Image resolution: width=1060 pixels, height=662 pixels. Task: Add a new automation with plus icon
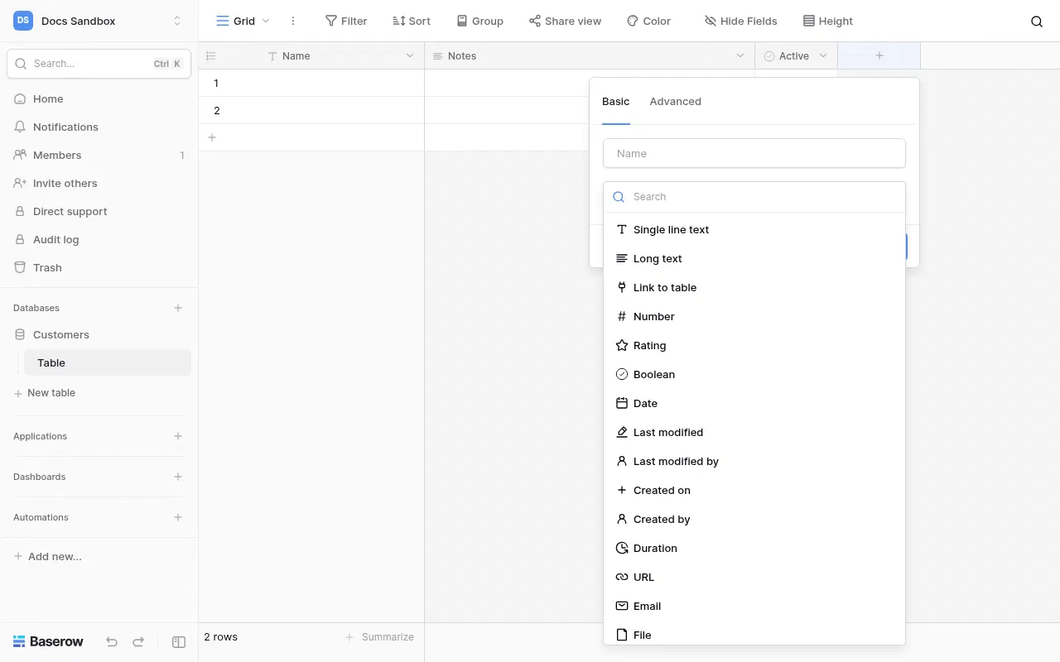pos(178,517)
